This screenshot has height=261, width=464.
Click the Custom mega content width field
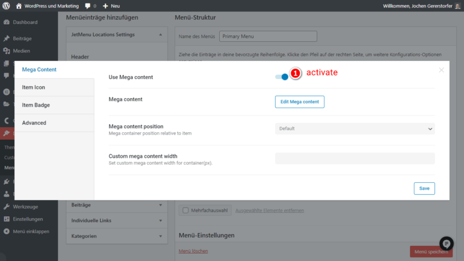click(x=354, y=158)
